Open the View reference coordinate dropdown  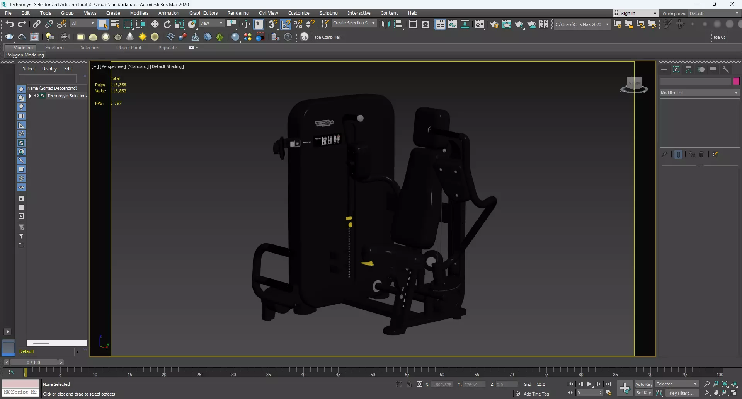click(x=211, y=23)
